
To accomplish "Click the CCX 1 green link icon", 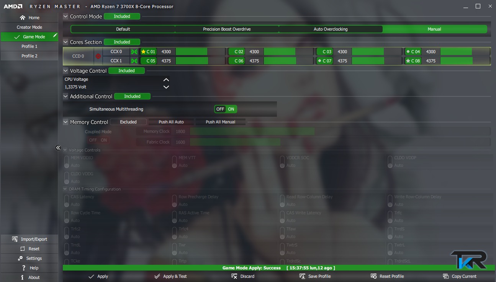I will [x=134, y=61].
